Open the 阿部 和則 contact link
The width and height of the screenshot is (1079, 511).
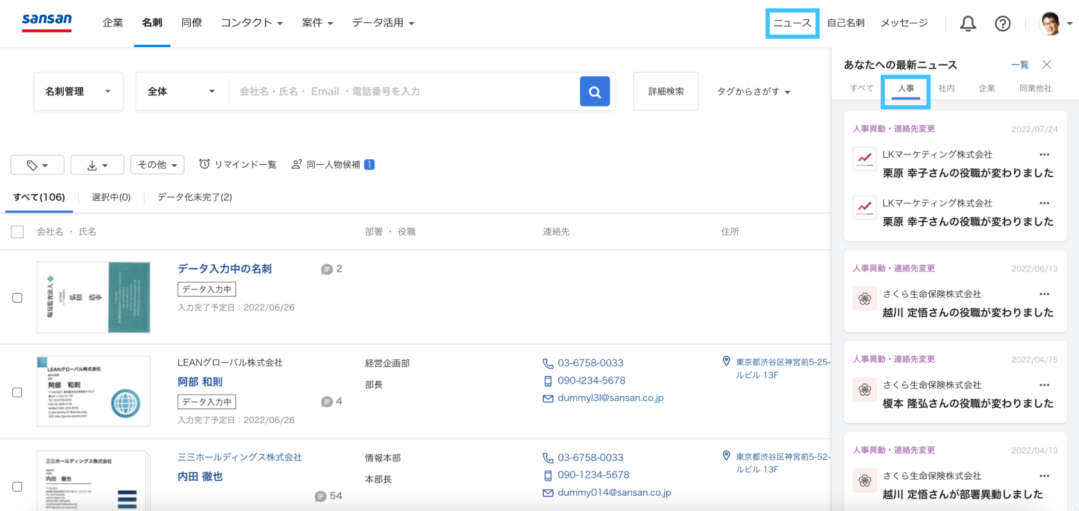point(200,382)
